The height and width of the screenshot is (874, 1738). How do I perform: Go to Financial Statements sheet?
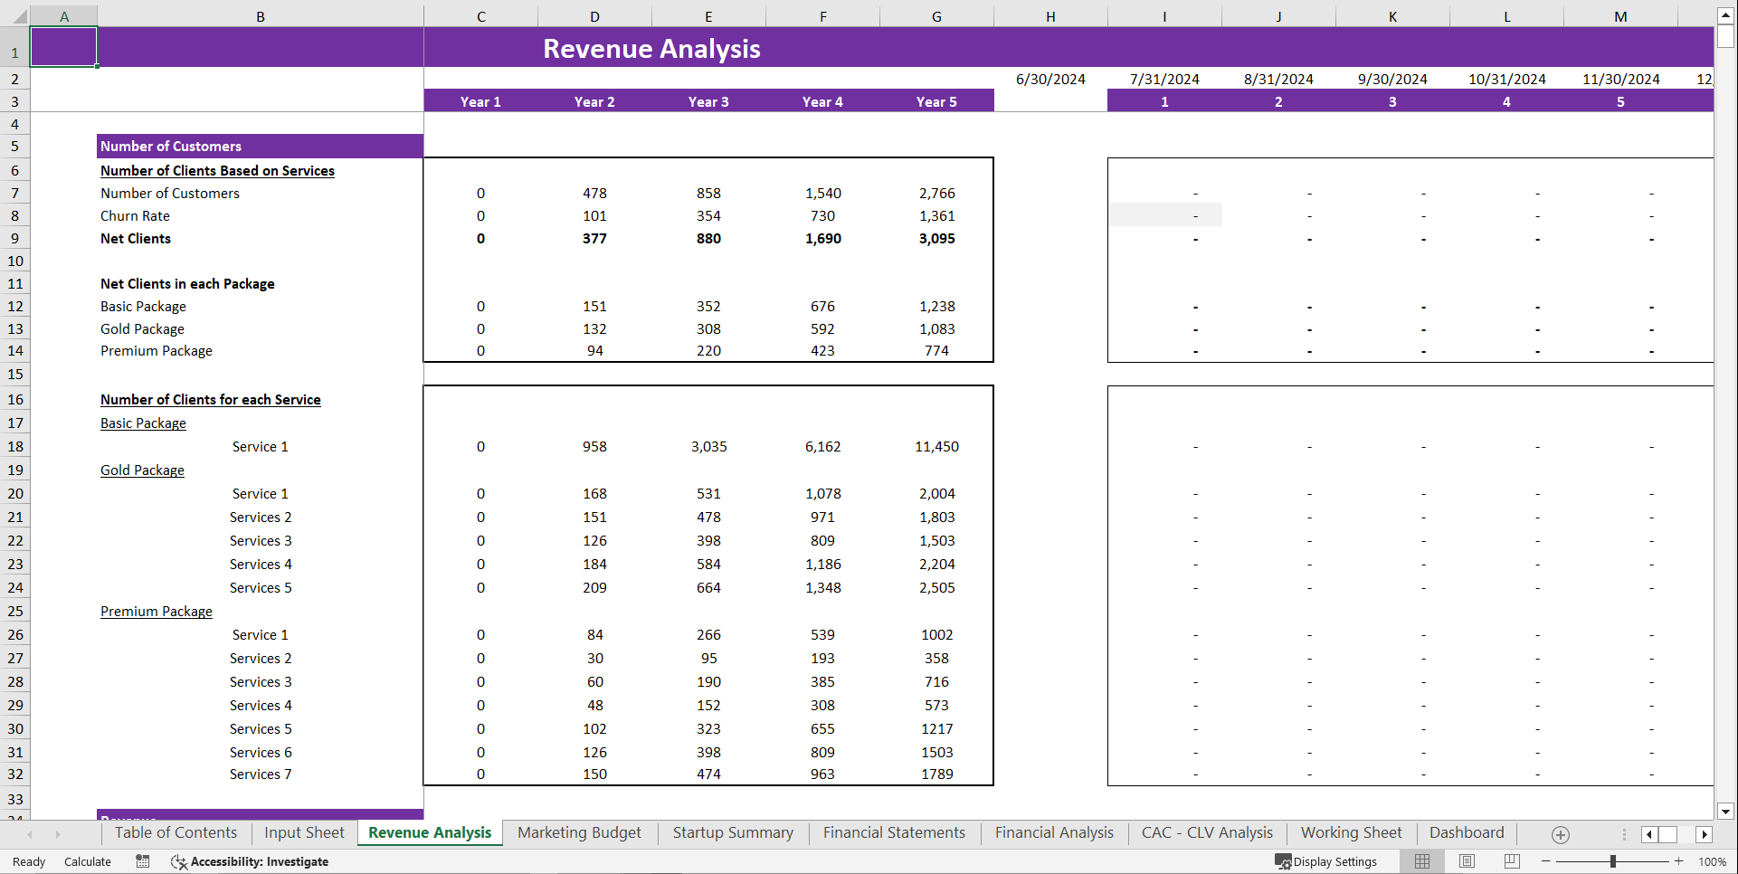(x=894, y=833)
